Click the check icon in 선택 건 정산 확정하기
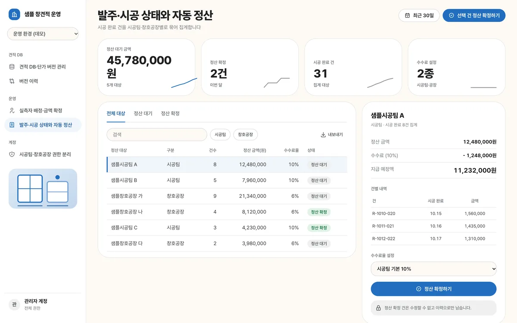Screen dimensions: 517x323 pyautogui.click(x=452, y=16)
